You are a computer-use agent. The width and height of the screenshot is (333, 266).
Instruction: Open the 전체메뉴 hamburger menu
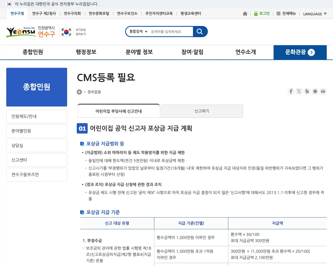coord(286,14)
